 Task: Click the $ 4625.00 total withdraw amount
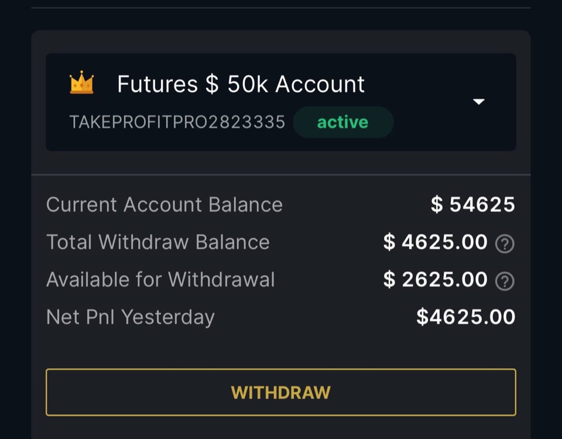(x=435, y=242)
